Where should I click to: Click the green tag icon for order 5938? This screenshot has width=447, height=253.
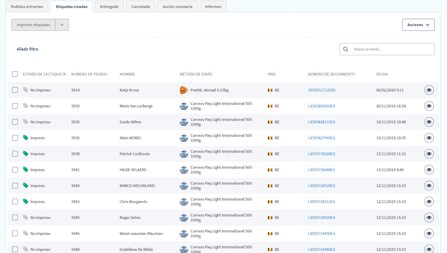[26, 154]
